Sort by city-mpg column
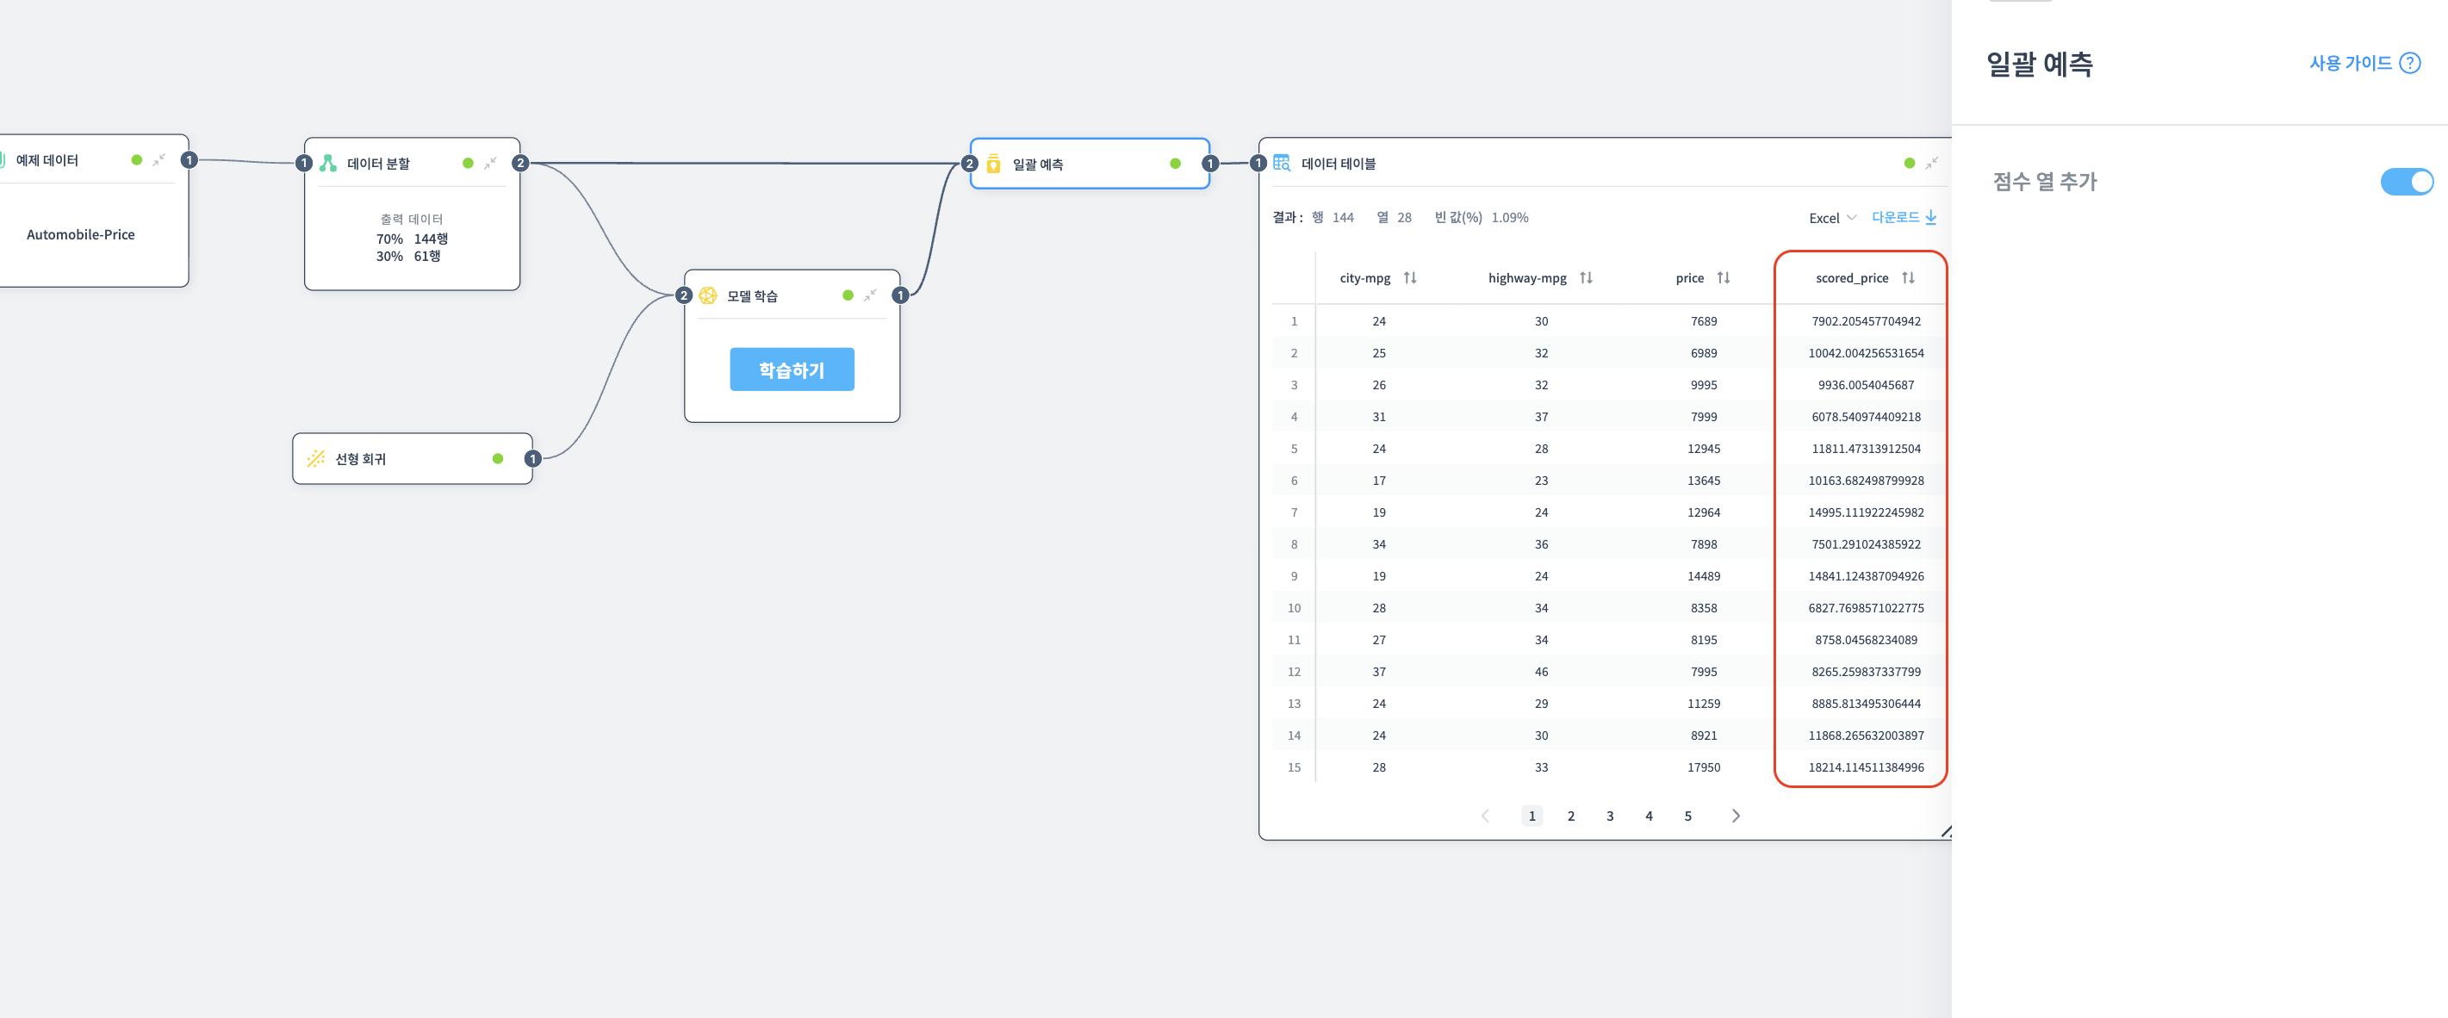 click(1409, 278)
